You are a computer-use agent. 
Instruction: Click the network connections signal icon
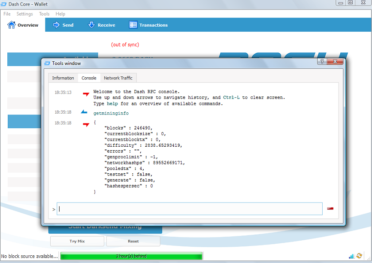pyautogui.click(x=351, y=256)
